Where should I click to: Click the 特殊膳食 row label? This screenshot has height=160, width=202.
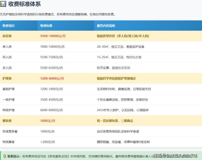(8, 142)
